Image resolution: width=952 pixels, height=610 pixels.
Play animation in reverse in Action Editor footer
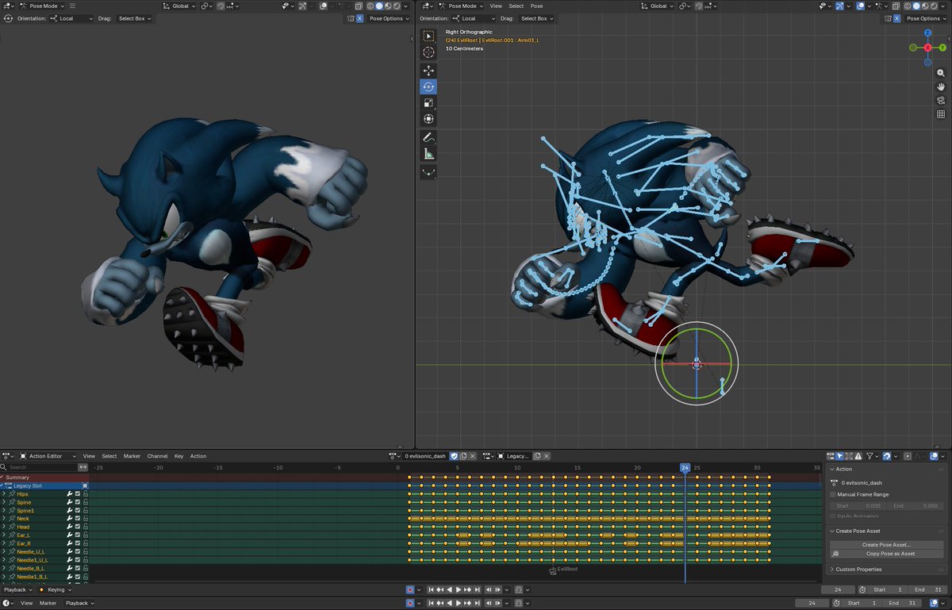point(449,589)
